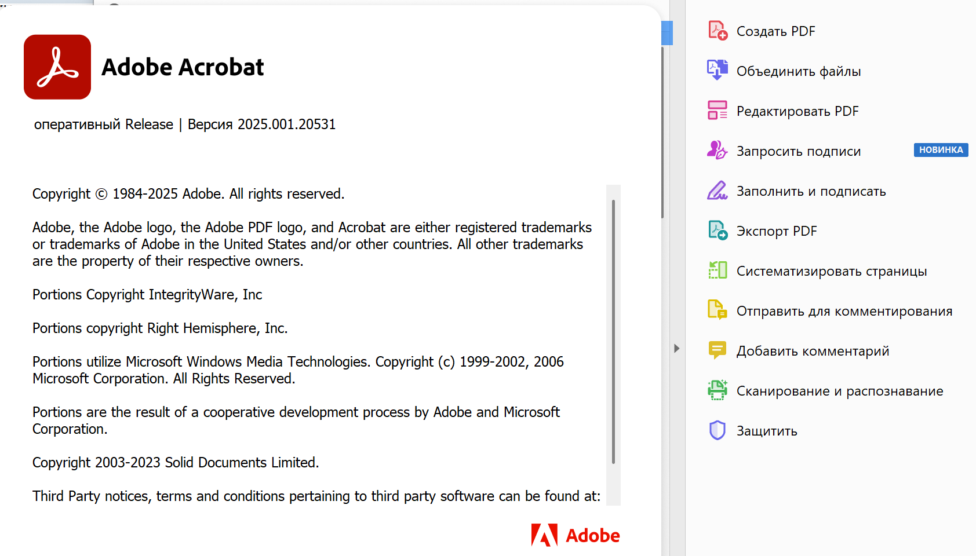The height and width of the screenshot is (556, 976).
Task: Select Редактировать PDF in tools pane
Action: point(797,111)
